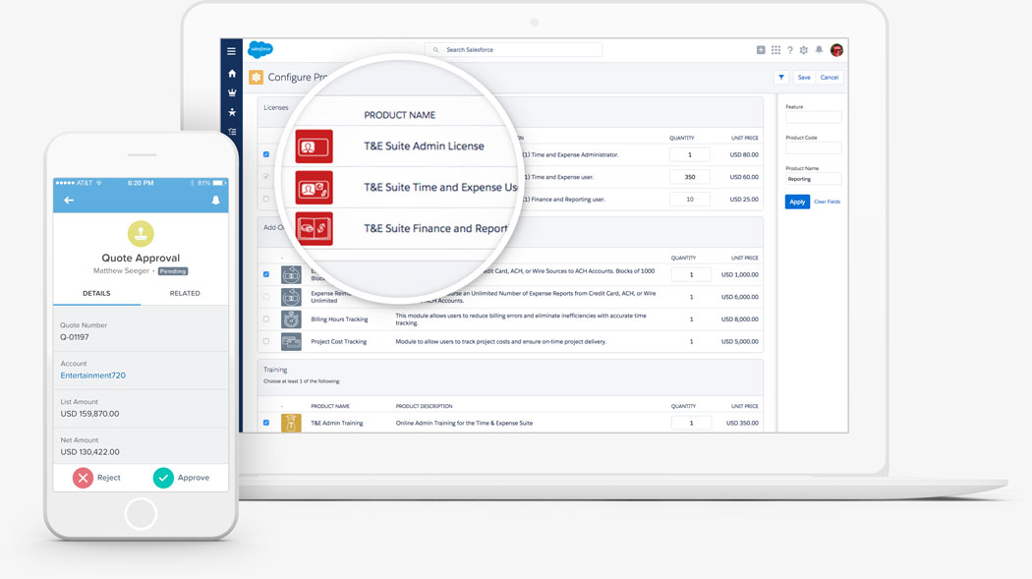Check the Project Cost Tracking checkbox
The width and height of the screenshot is (1032, 579).
(x=266, y=341)
